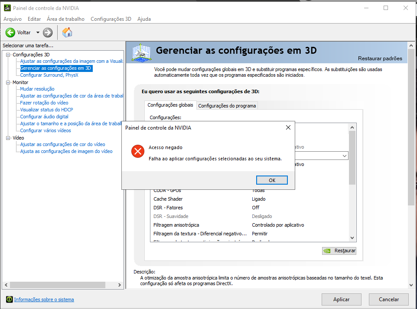Click Restaurar padrões link
This screenshot has height=309, width=417.
point(380,58)
